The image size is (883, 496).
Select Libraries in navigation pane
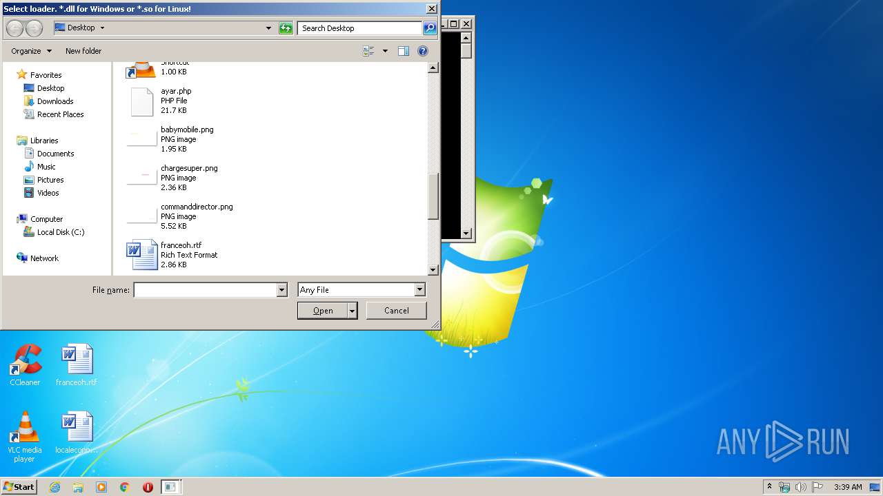(x=44, y=141)
